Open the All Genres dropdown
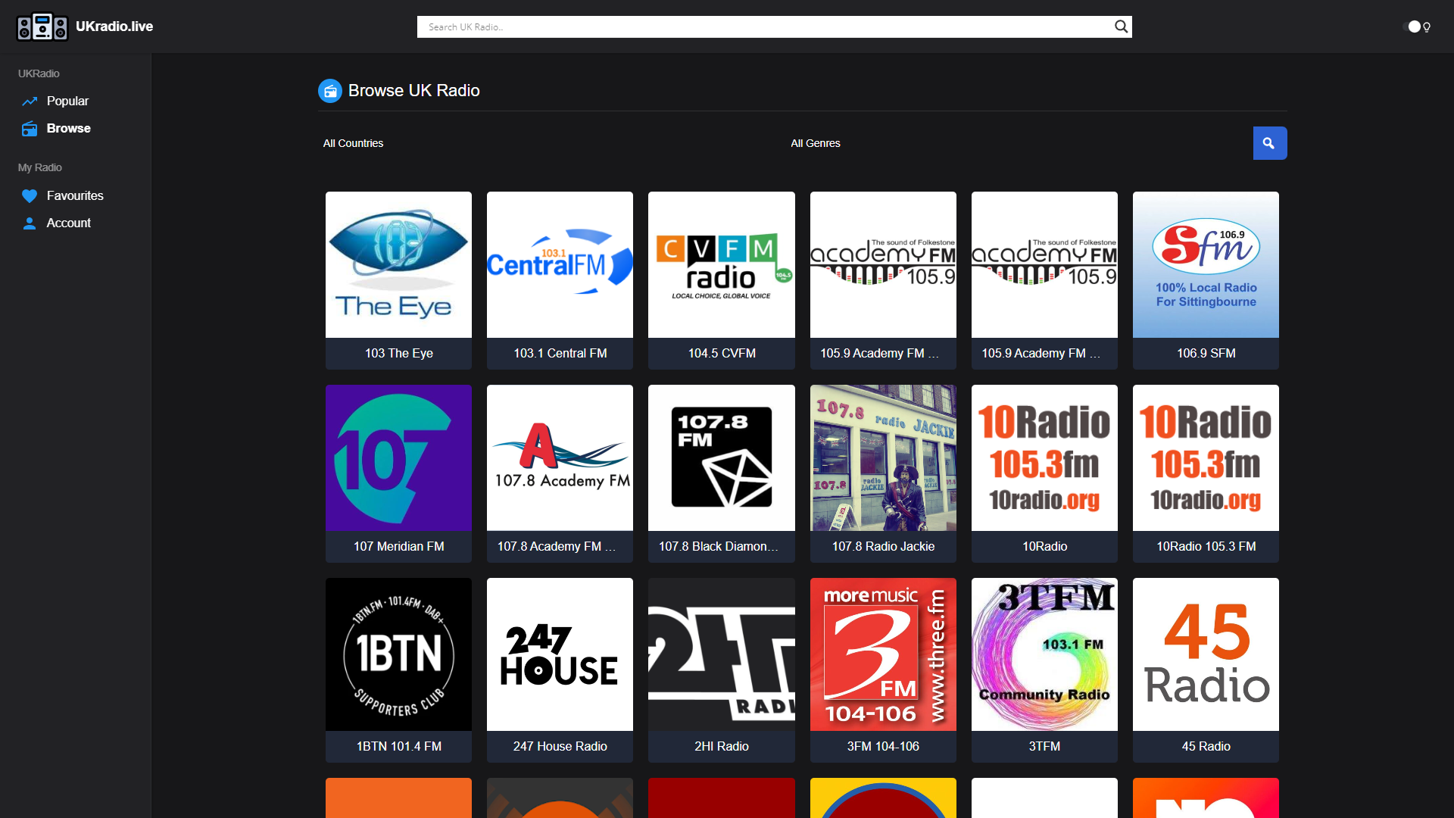1454x818 pixels. click(x=815, y=143)
